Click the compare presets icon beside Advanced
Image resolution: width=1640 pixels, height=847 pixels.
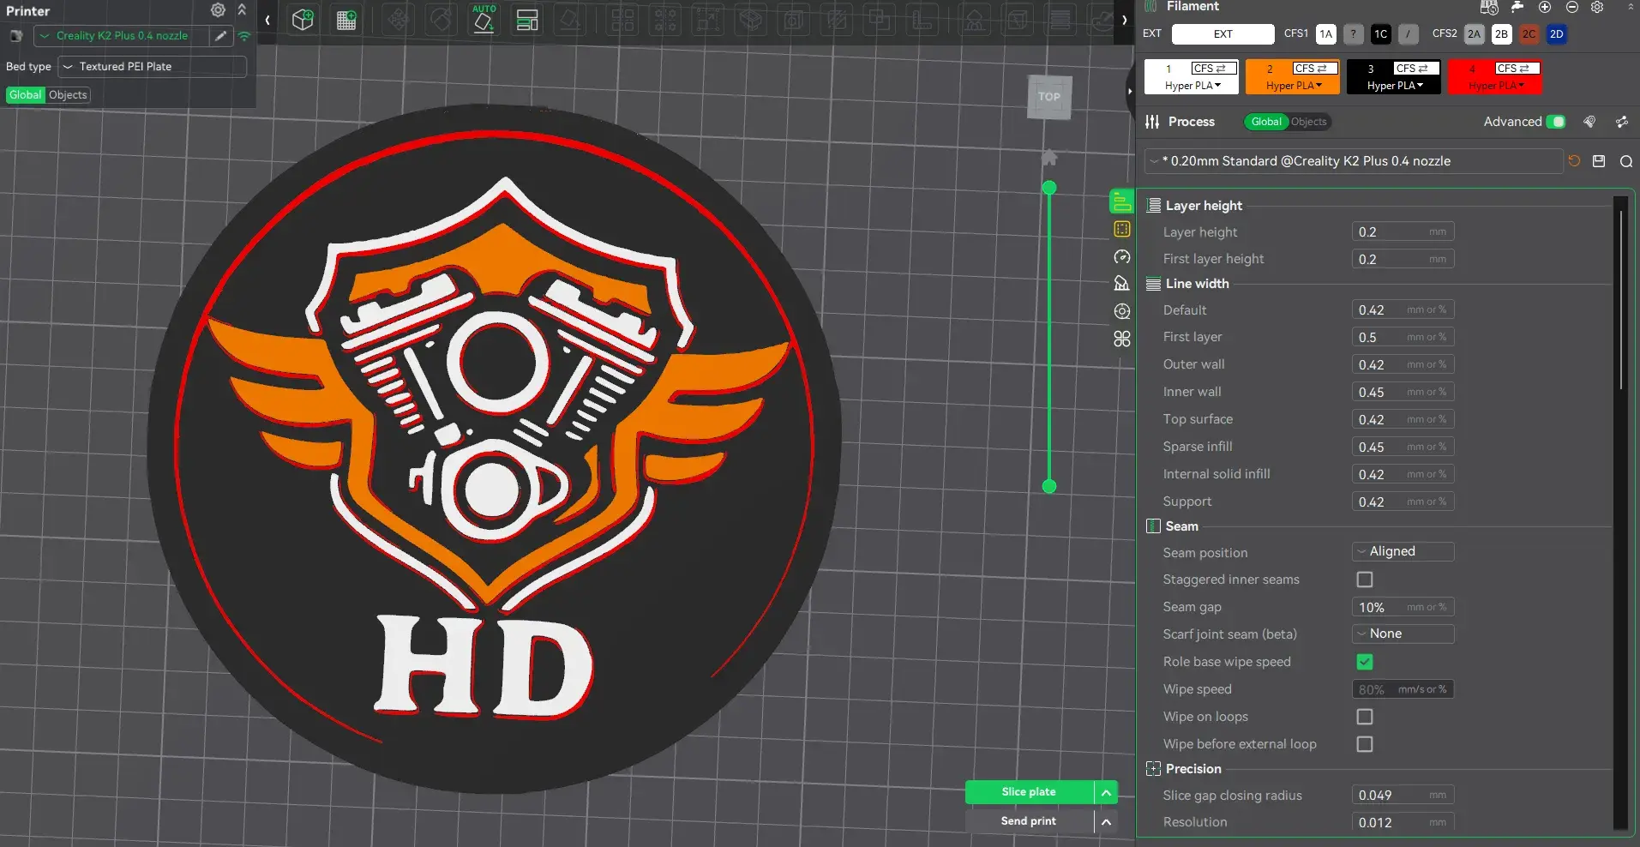[1589, 122]
